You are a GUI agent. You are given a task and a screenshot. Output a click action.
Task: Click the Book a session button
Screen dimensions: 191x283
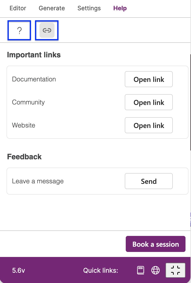pyautogui.click(x=155, y=244)
